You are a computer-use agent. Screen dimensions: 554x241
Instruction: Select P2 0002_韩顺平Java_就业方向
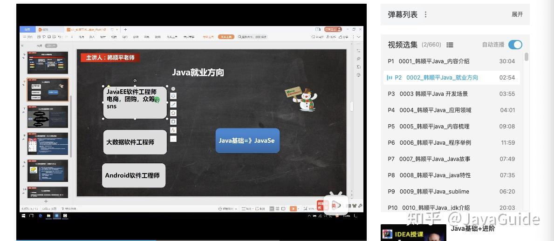click(x=451, y=78)
